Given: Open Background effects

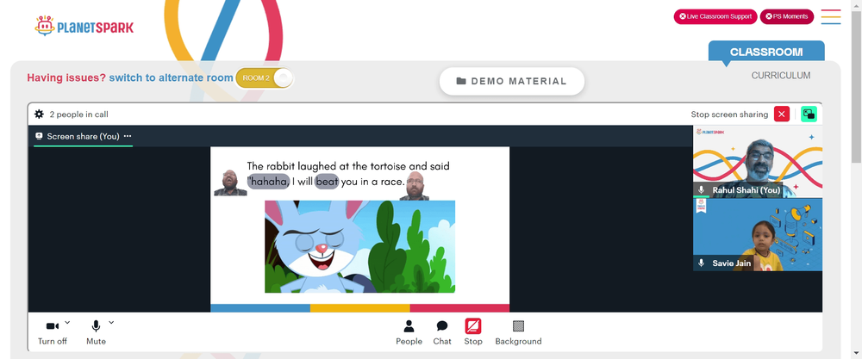Looking at the screenshot, I should click(518, 332).
